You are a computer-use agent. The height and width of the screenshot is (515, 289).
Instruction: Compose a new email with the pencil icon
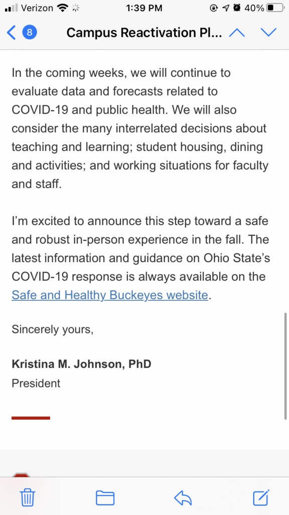pos(261,497)
